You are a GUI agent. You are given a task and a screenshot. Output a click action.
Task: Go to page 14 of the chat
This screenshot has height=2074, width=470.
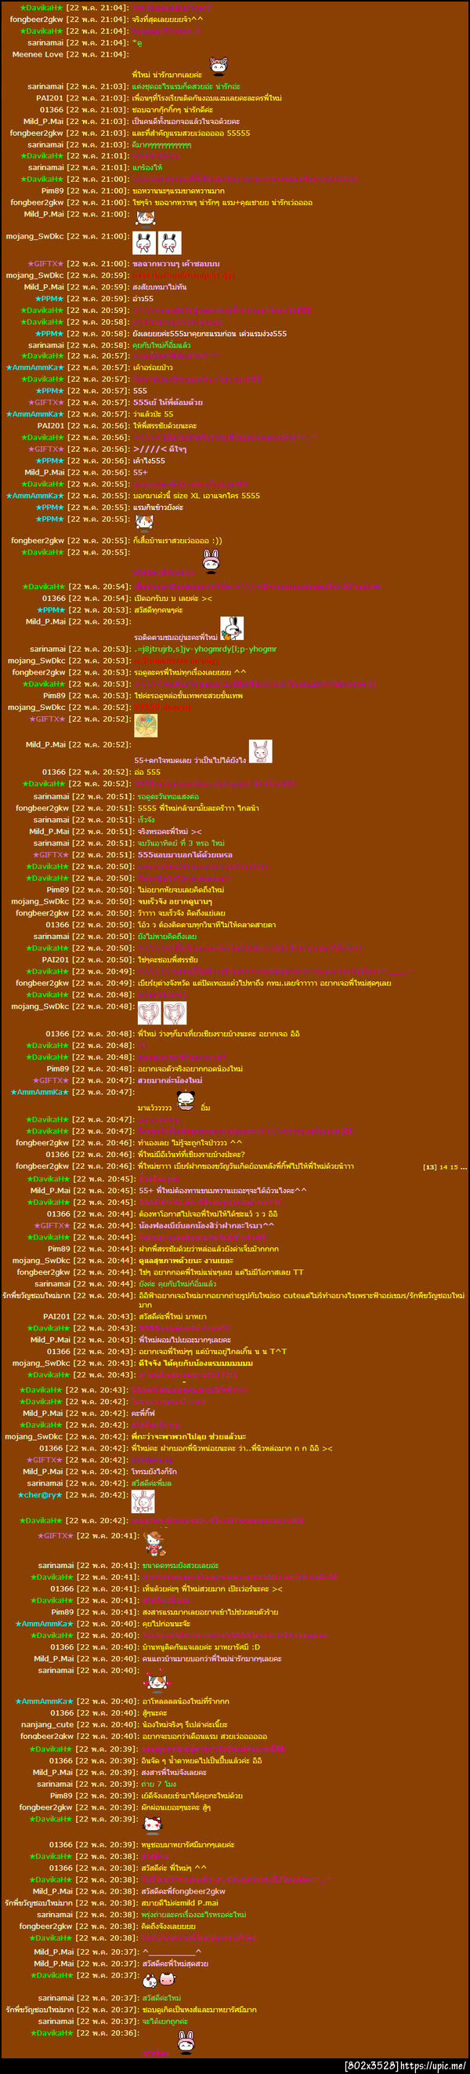pos(443,1166)
